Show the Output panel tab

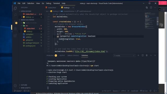coord(62,55)
